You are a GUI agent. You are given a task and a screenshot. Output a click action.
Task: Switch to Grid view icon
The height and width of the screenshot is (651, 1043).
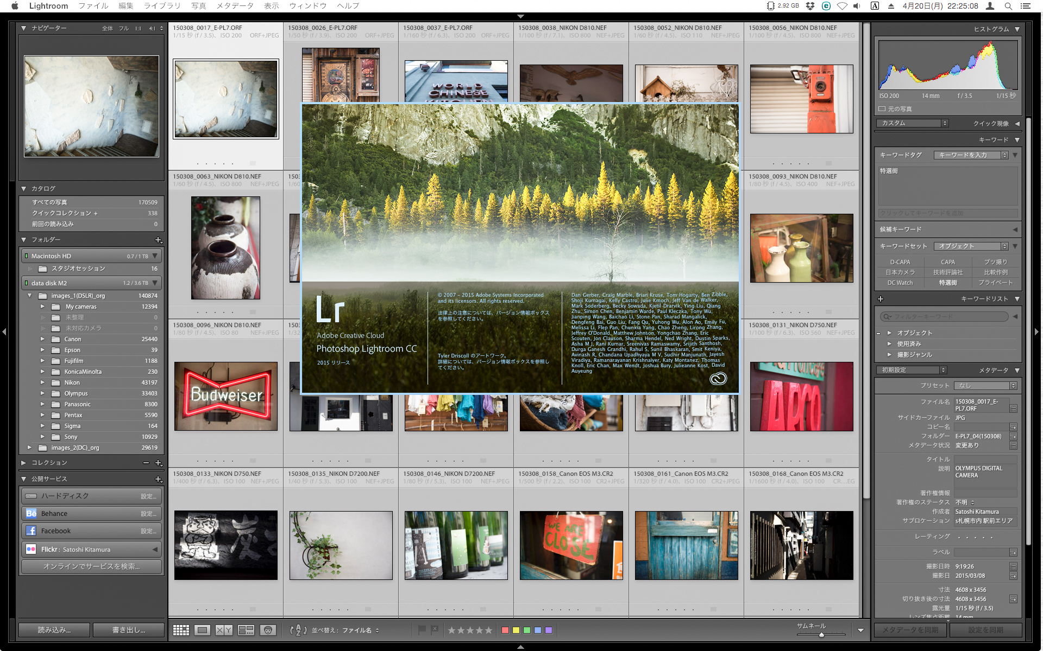[181, 630]
